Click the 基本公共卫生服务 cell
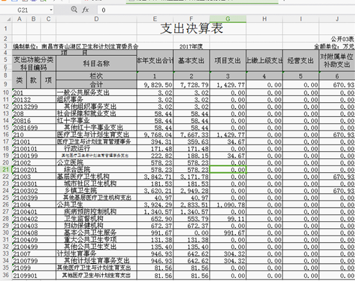Viewport: 355px width, 281px height. pyautogui.click(x=96, y=233)
